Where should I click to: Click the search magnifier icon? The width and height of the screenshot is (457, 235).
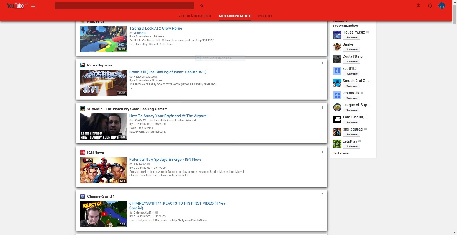201,6
